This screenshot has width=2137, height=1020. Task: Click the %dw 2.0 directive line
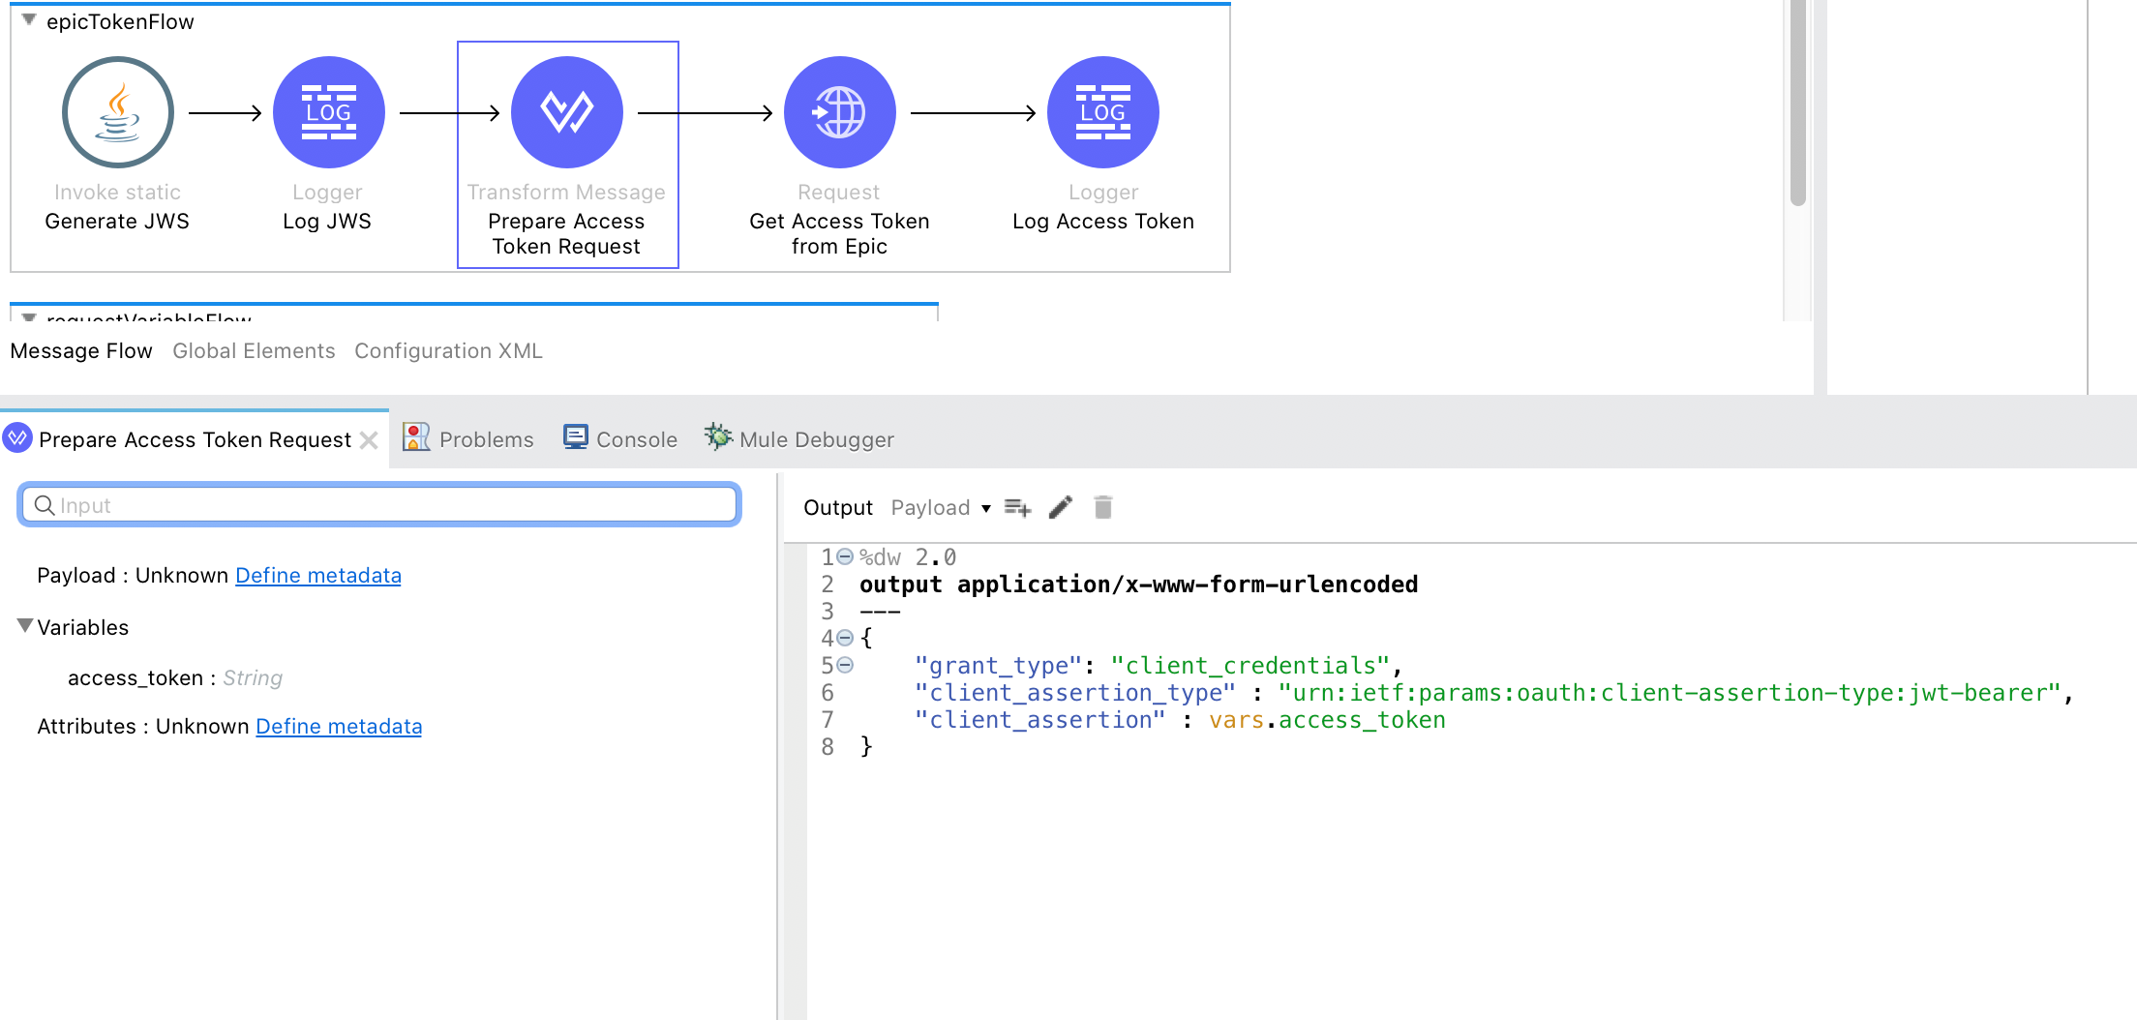pyautogui.click(x=908, y=557)
